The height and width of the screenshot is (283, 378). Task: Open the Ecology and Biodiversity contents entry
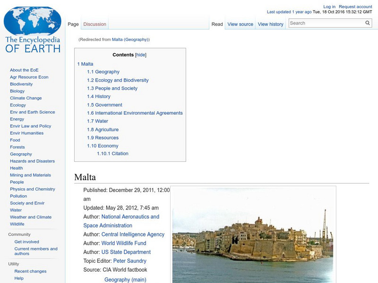click(119, 80)
